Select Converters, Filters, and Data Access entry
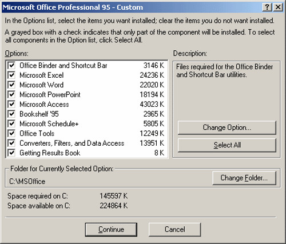Screen dimensions: 286x244 point(72,143)
